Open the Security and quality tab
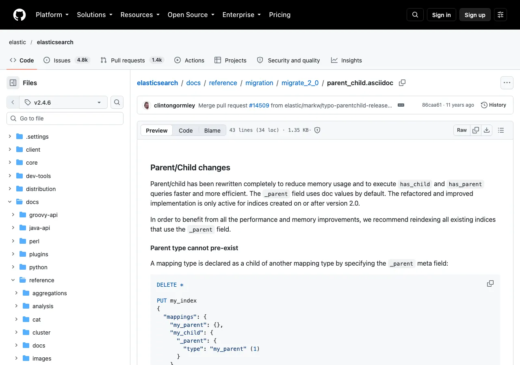520x365 pixels. 288,60
